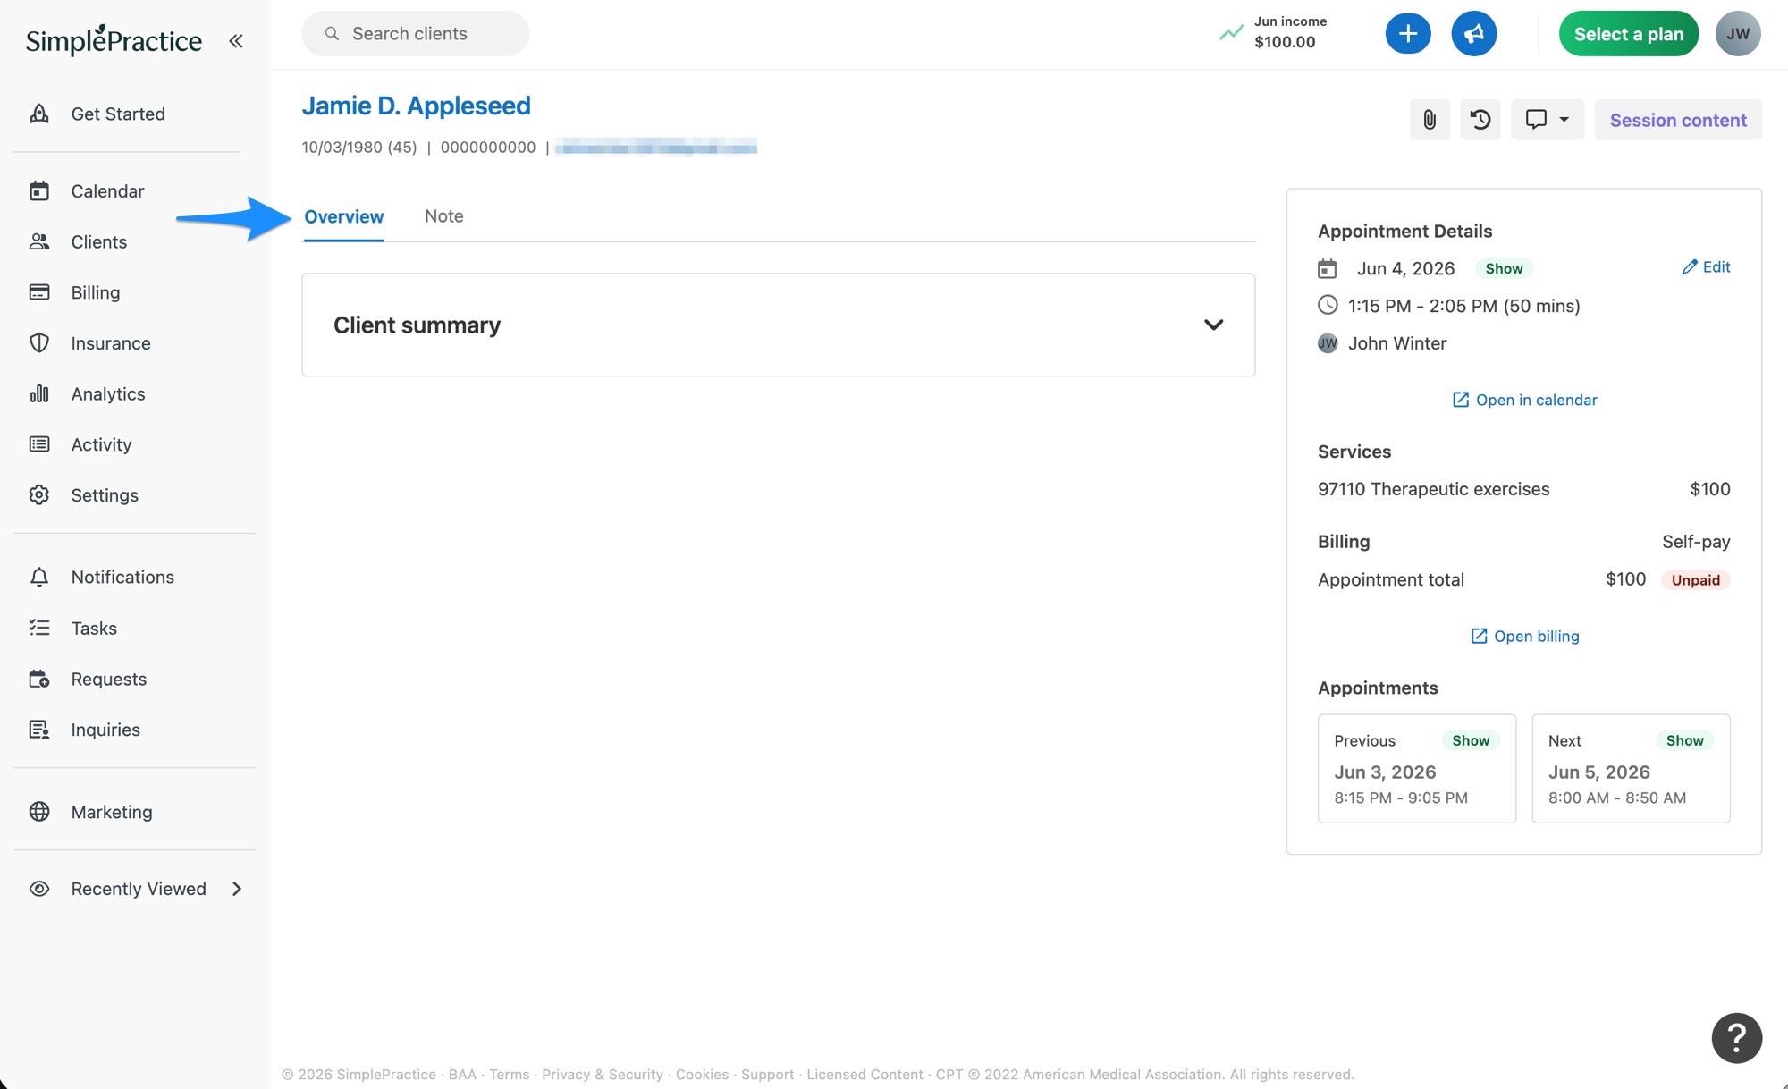This screenshot has height=1089, width=1788.
Task: Open Settings gear icon
Action: point(39,494)
